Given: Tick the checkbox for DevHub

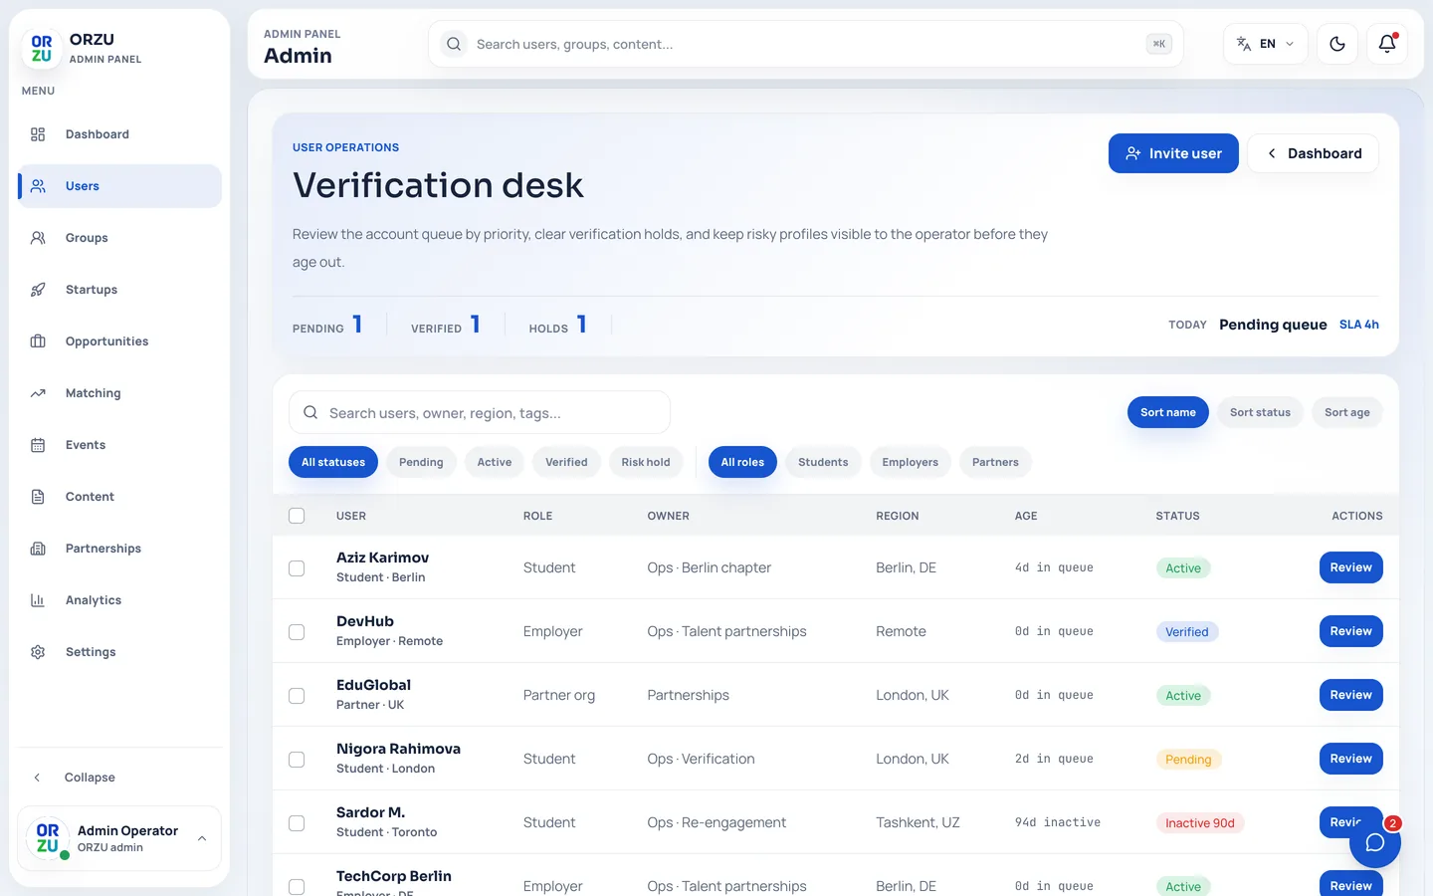Looking at the screenshot, I should [x=297, y=631].
